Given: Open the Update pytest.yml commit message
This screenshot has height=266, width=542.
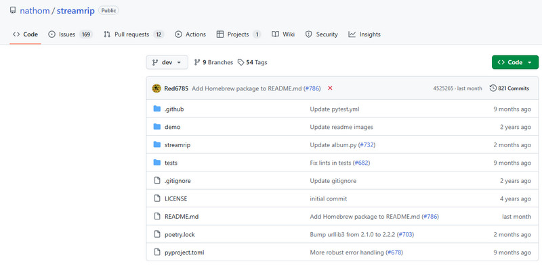Looking at the screenshot, I should coord(335,109).
